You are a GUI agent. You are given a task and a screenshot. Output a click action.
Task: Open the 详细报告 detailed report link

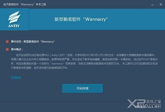16,78
